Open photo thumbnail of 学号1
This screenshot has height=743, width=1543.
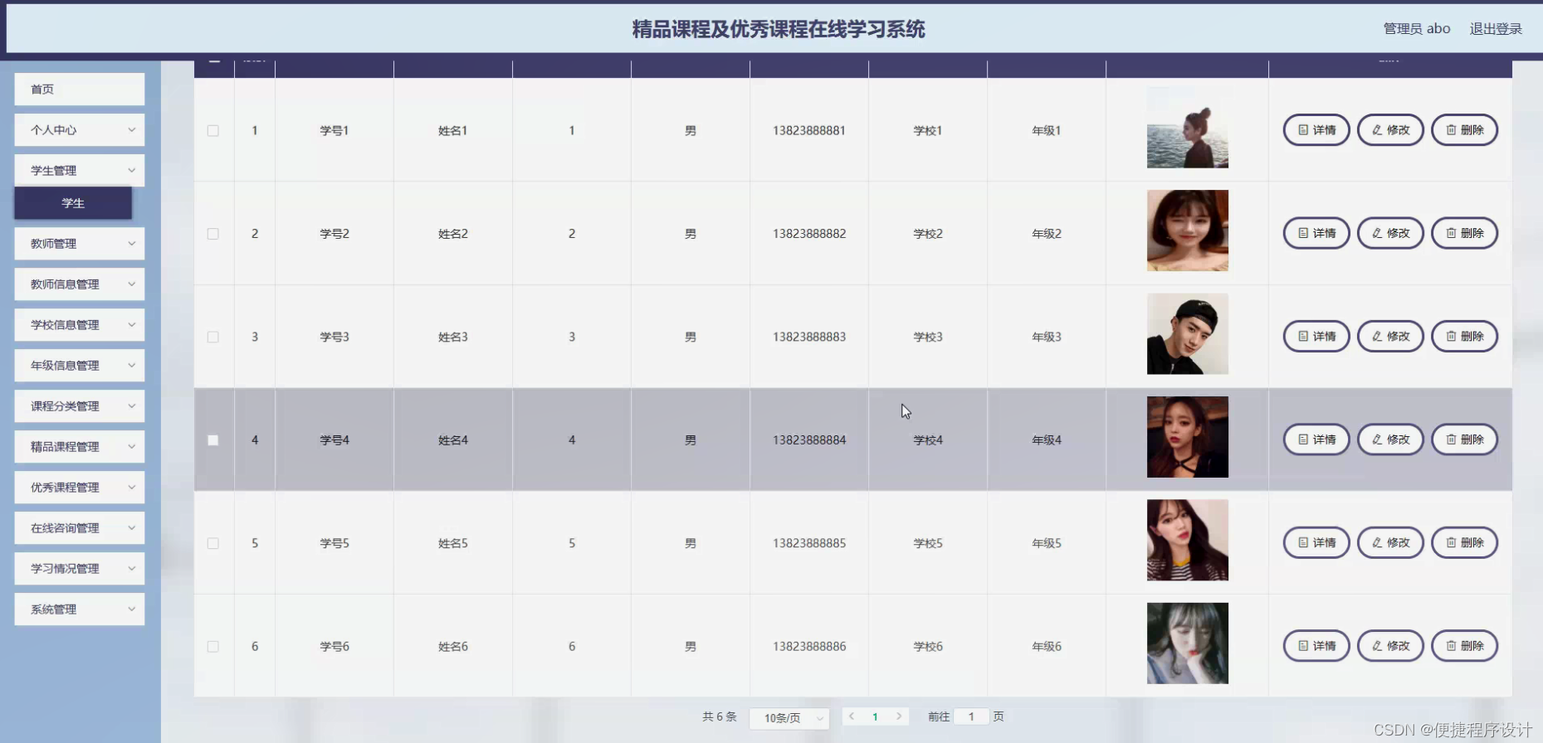click(1188, 128)
